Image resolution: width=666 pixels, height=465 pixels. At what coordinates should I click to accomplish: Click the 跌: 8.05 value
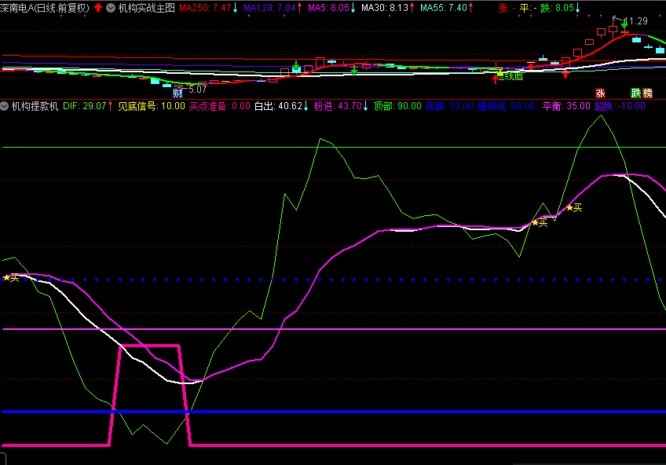(x=557, y=8)
